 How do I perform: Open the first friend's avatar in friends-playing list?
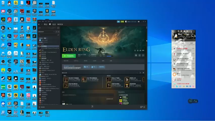coord(120,97)
